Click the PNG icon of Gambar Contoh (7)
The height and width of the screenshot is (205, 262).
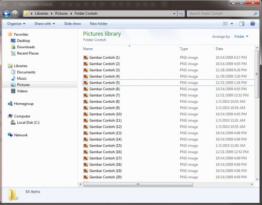coord(85,95)
